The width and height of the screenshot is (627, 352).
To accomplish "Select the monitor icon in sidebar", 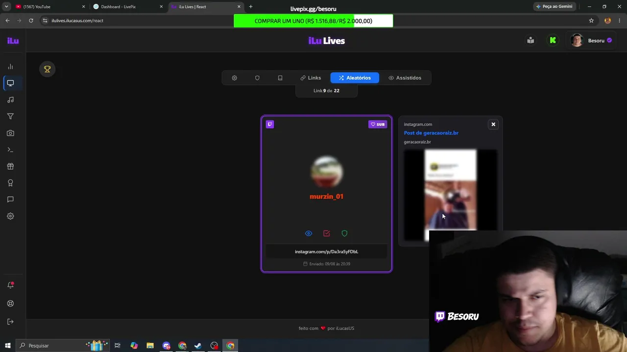I will [x=10, y=83].
